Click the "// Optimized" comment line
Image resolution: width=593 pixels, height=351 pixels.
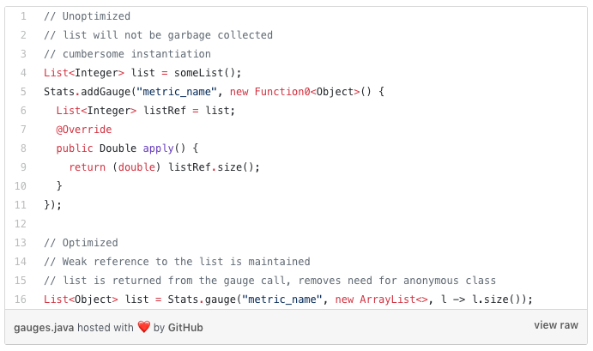tap(81, 243)
